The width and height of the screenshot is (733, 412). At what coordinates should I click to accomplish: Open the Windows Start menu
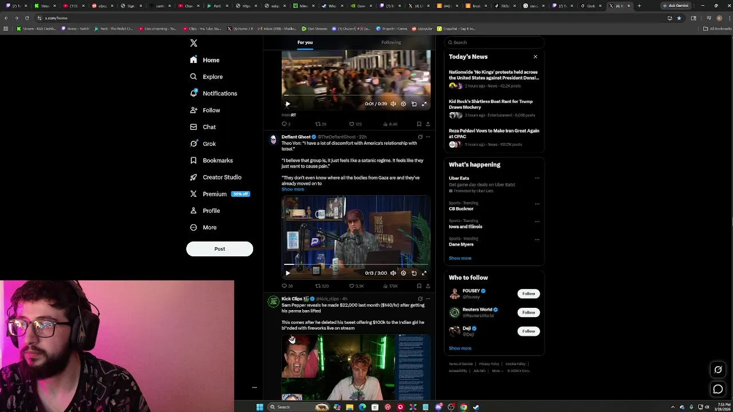click(x=259, y=407)
